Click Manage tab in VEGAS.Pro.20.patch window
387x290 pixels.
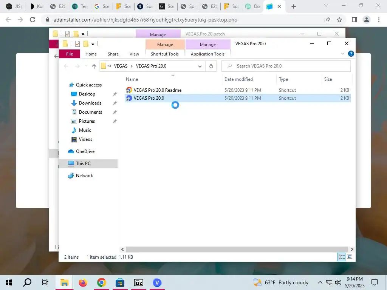point(158,34)
